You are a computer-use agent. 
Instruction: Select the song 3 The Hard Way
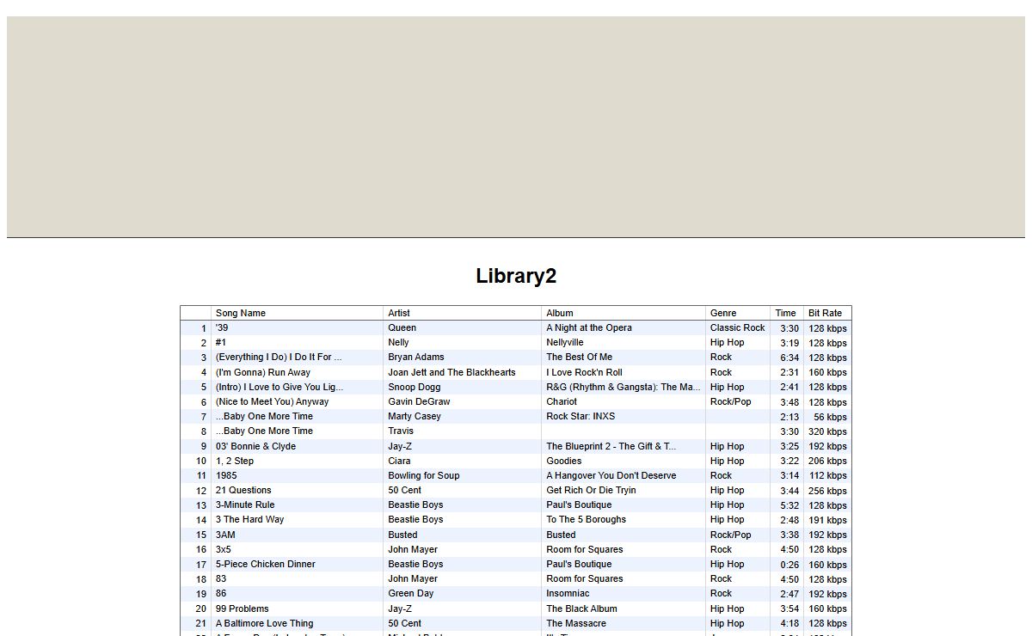pyautogui.click(x=249, y=519)
